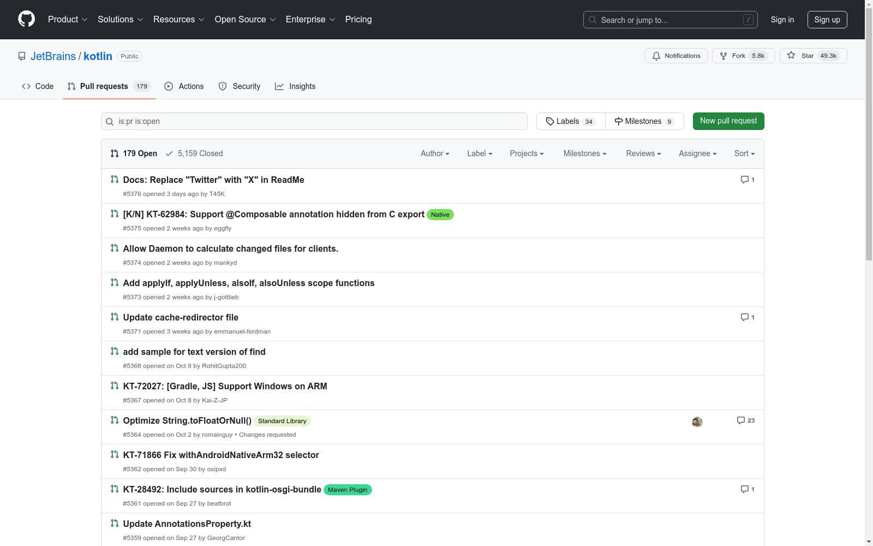Open the Sort dropdown
Viewport: 873px width, 546px height.
point(745,153)
